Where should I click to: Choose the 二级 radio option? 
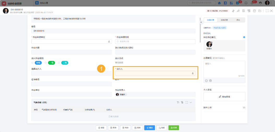[59, 63]
